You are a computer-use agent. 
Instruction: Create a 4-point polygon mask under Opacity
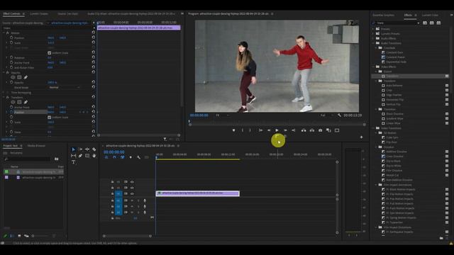point(19,77)
